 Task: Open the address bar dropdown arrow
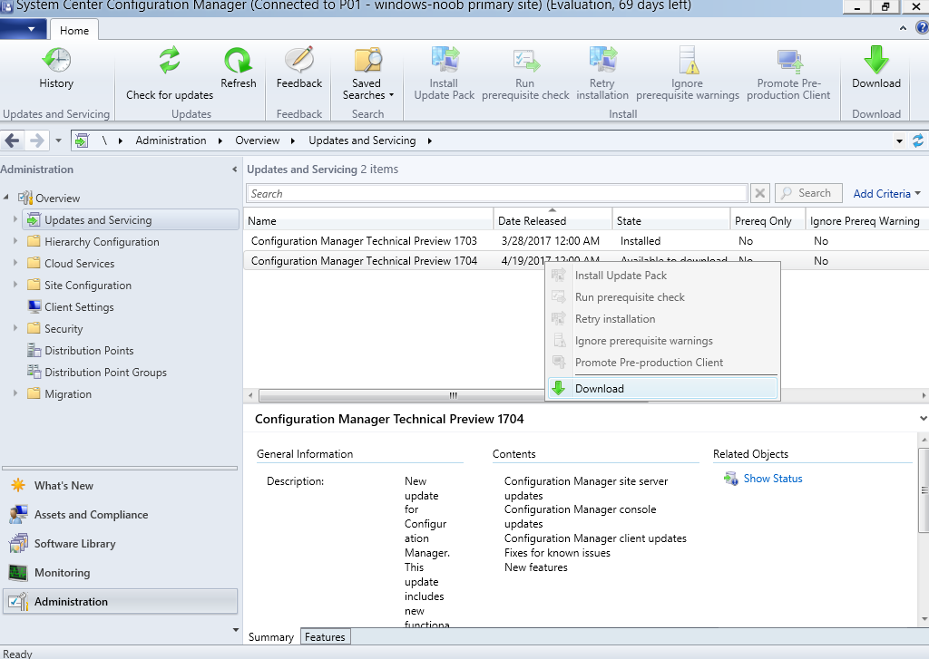pyautogui.click(x=899, y=141)
